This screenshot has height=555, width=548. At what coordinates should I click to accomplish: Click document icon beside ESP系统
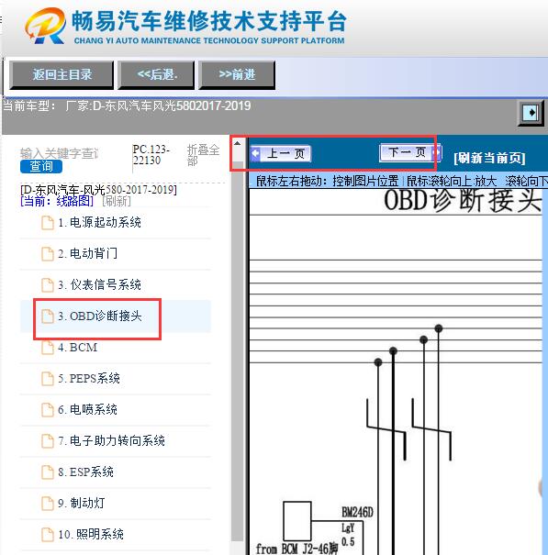coord(48,472)
